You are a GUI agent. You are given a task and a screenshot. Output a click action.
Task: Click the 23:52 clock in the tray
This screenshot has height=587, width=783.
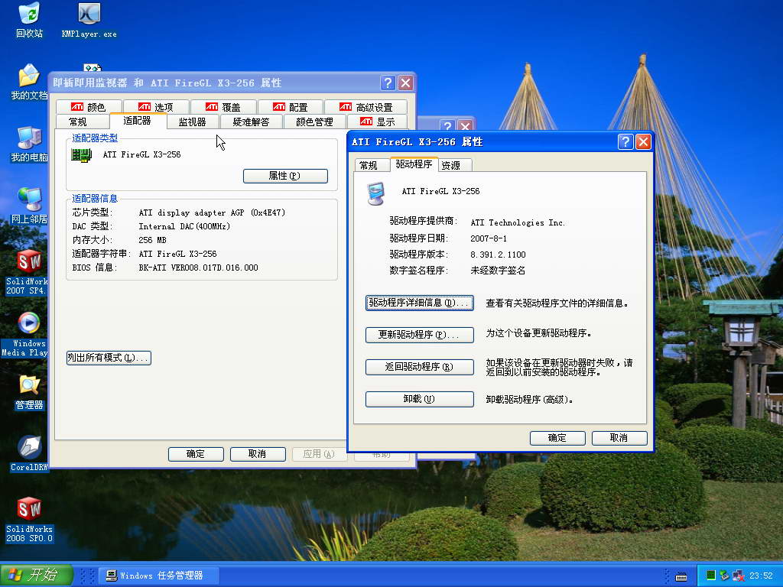[x=761, y=576]
